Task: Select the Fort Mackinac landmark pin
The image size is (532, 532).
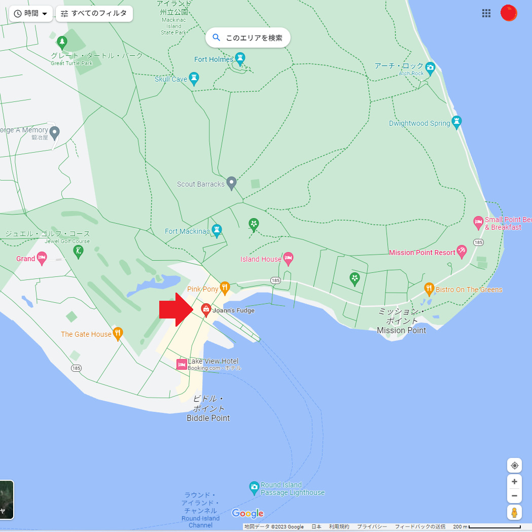Action: click(x=217, y=231)
